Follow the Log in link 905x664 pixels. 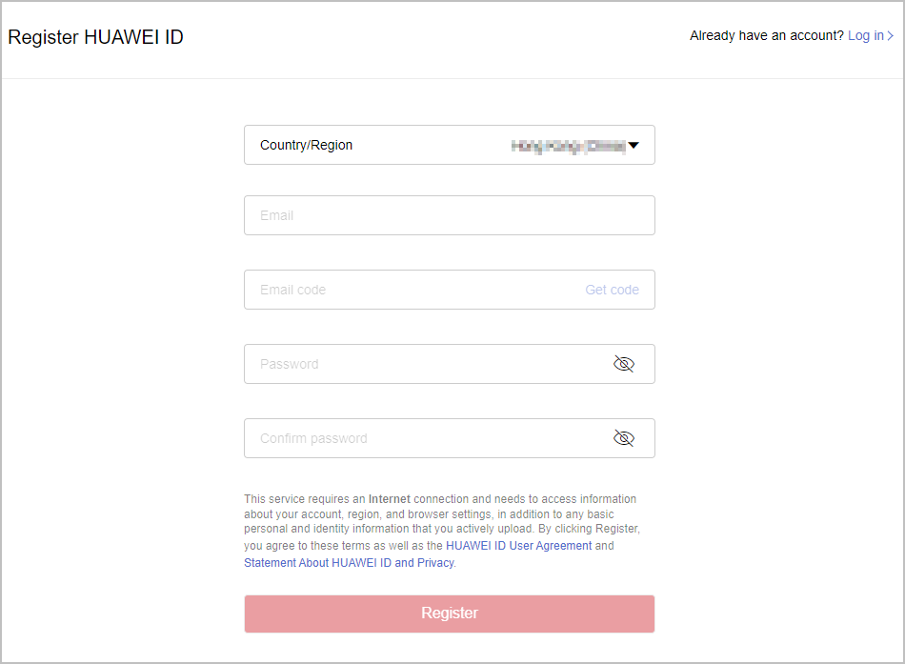point(865,36)
